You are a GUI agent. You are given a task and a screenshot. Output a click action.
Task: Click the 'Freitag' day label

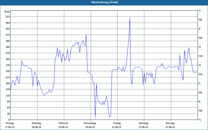coord(117,123)
